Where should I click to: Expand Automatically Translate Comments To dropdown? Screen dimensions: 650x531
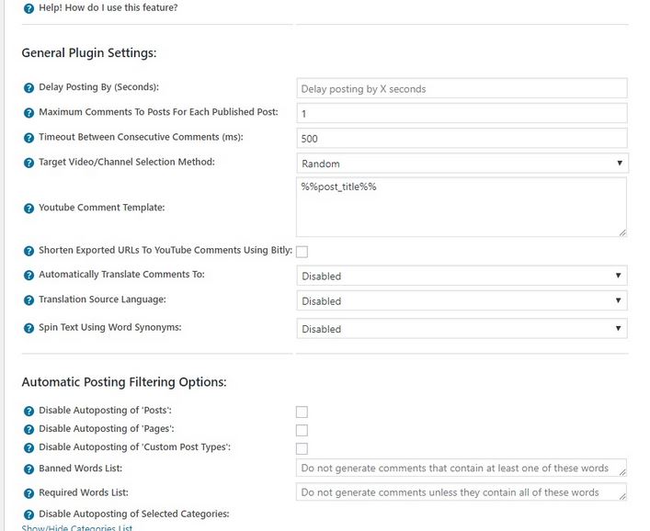click(462, 276)
